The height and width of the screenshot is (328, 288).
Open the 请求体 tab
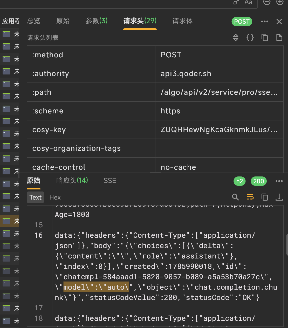point(183,21)
